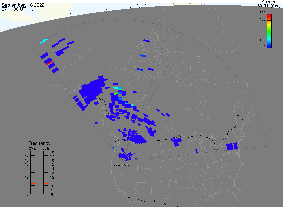This screenshot has width=283, height=207.
Task: Click the red frequency marker on cve scale
Action: tap(46, 183)
